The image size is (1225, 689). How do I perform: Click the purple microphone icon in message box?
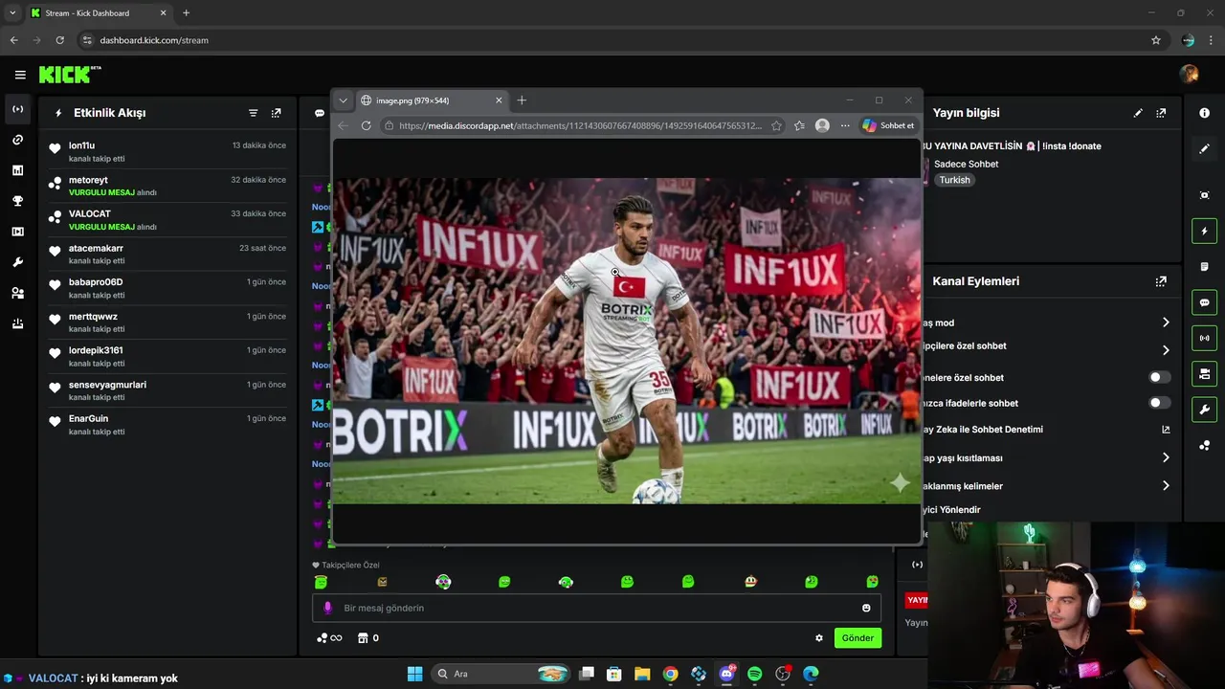[327, 608]
